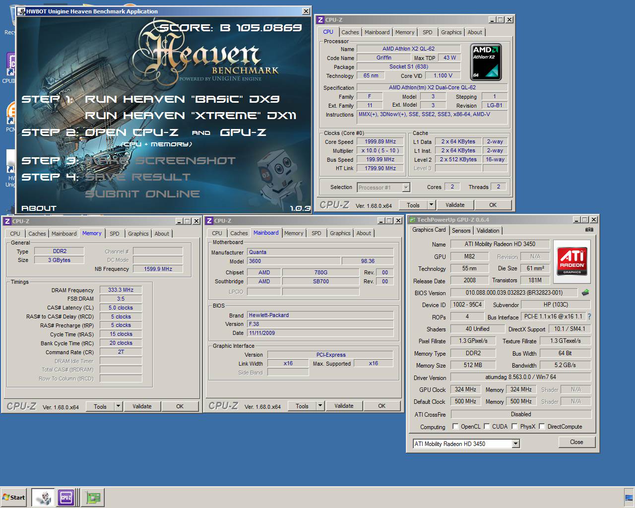Click OK in CPU-Z CPU window
The width and height of the screenshot is (635, 508).
point(493,205)
